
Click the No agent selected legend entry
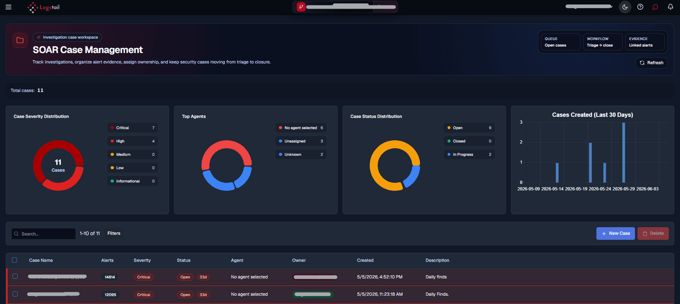coord(301,128)
